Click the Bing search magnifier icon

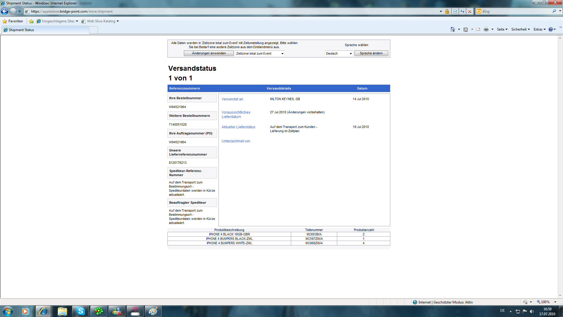pos(554,11)
